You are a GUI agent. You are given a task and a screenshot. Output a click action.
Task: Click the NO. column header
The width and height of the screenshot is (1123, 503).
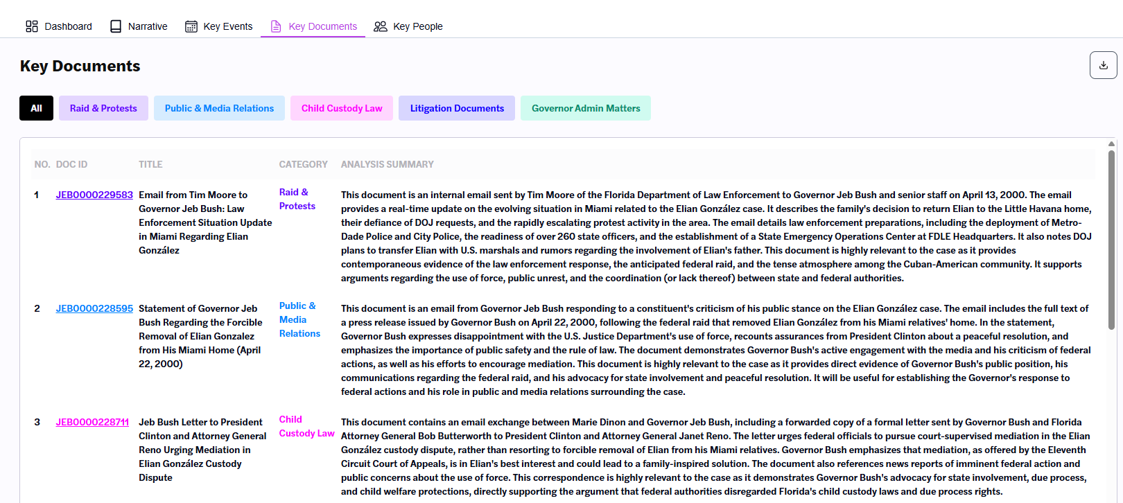[42, 164]
